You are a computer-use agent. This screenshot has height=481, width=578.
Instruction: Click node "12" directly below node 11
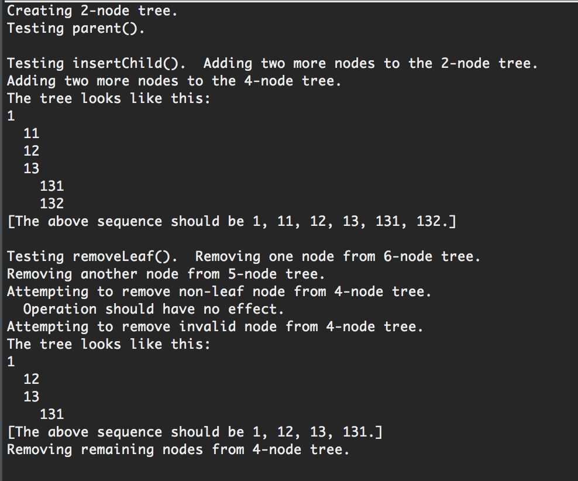[x=32, y=151]
